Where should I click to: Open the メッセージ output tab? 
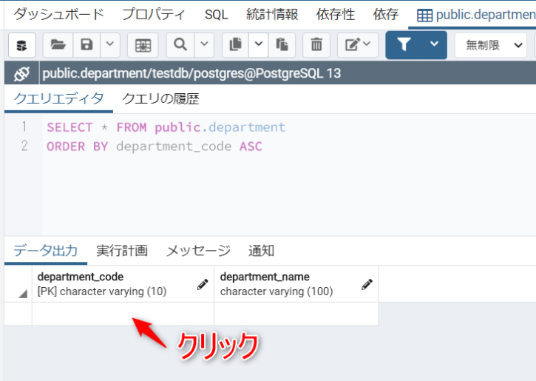pyautogui.click(x=198, y=251)
